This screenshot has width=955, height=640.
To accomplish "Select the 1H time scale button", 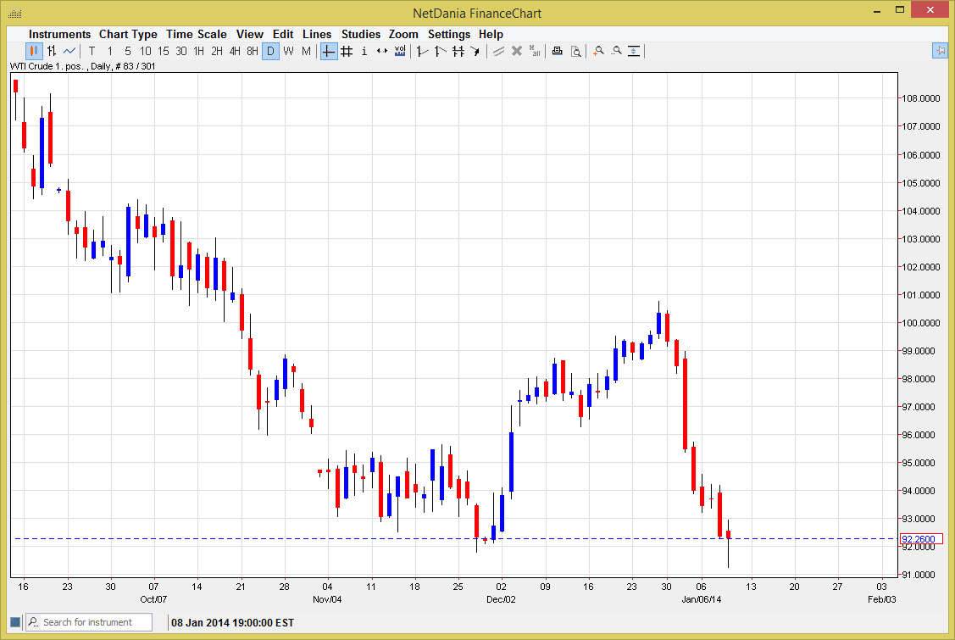I will tap(199, 51).
